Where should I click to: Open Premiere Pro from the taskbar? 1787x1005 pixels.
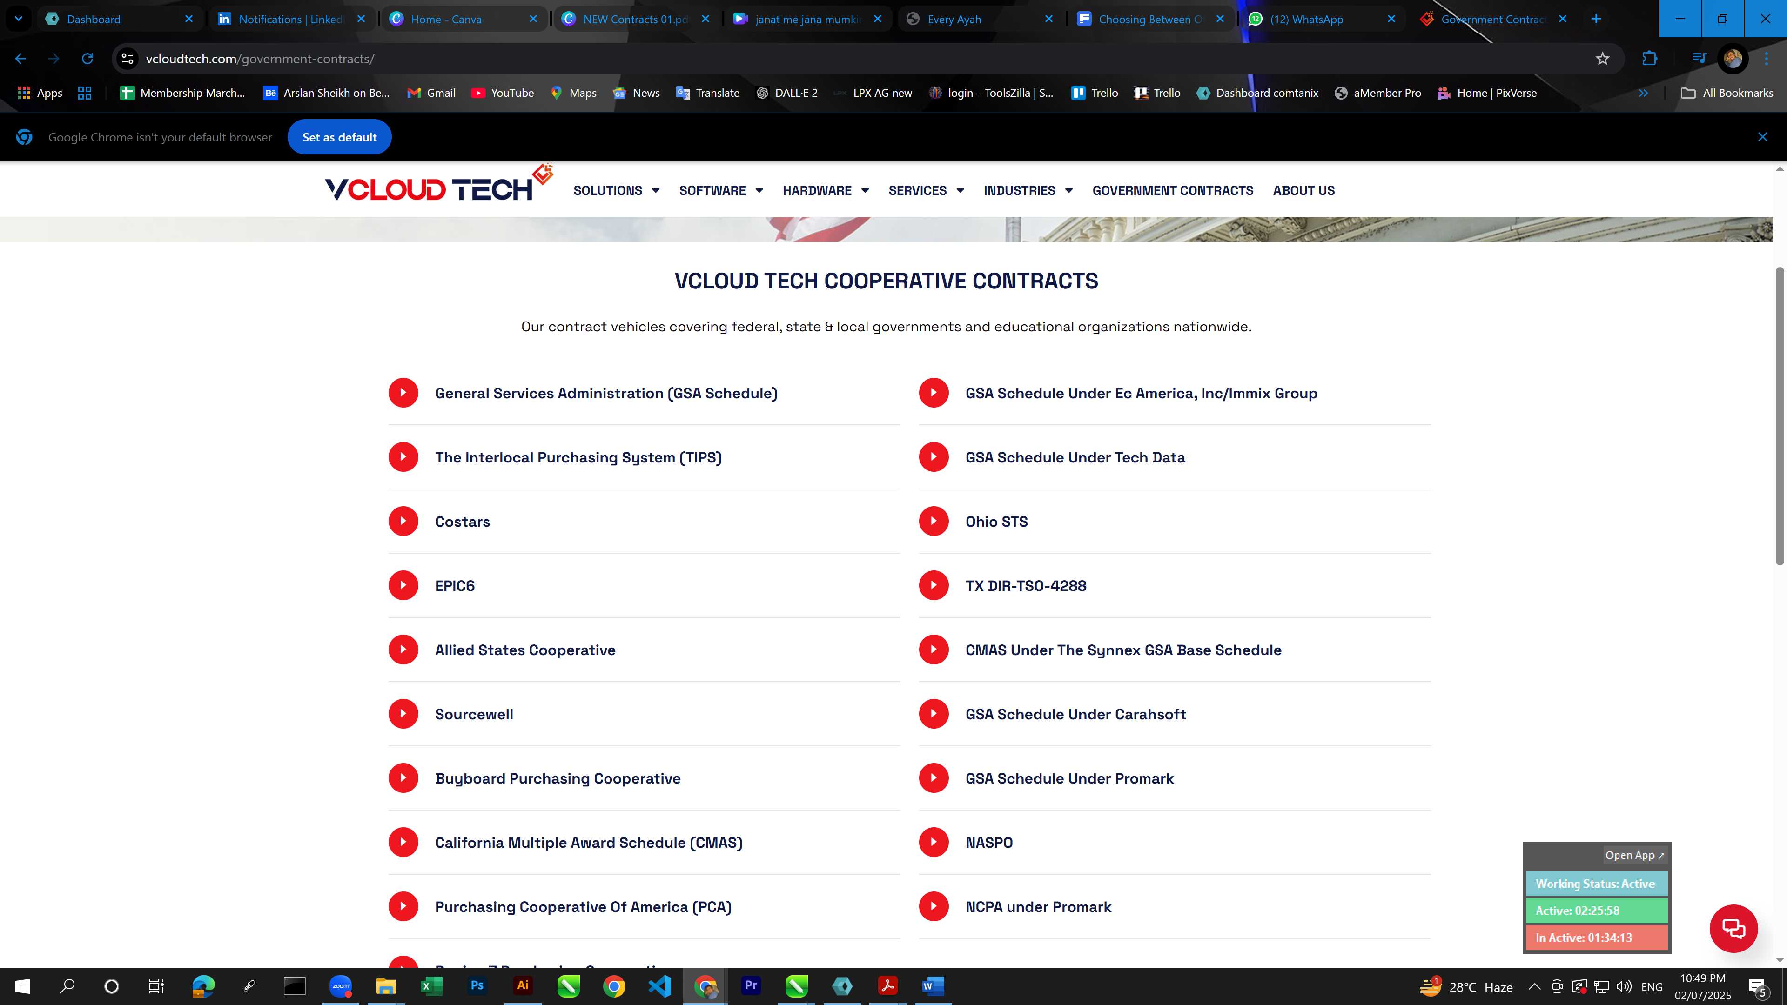click(x=751, y=985)
